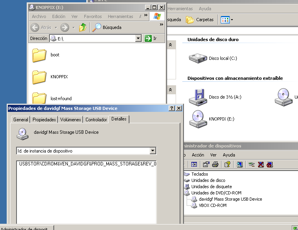Open the KNOPPIX folder in E: drive
The height and width of the screenshot is (230, 298).
[x=50, y=77]
